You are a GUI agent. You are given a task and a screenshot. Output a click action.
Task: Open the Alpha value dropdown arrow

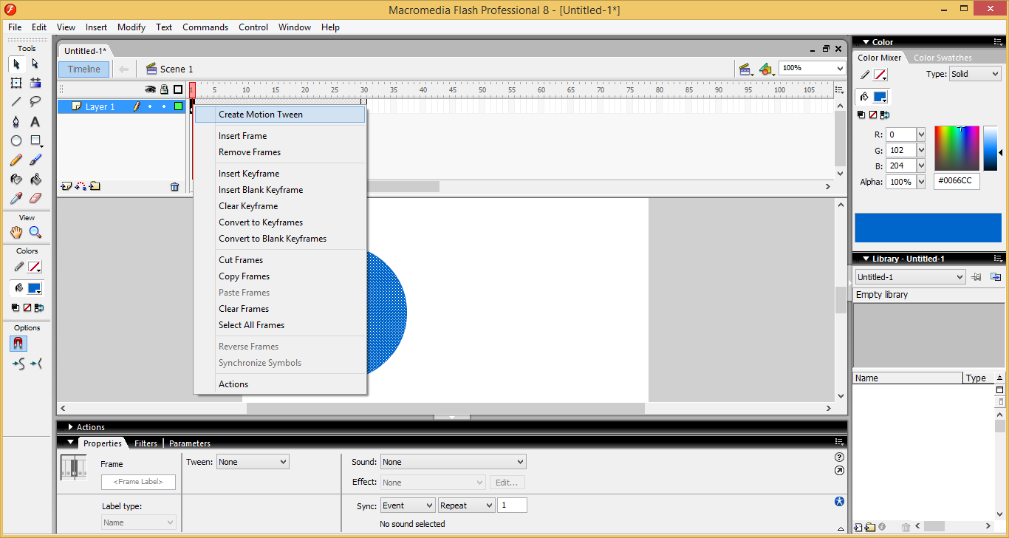pyautogui.click(x=920, y=182)
